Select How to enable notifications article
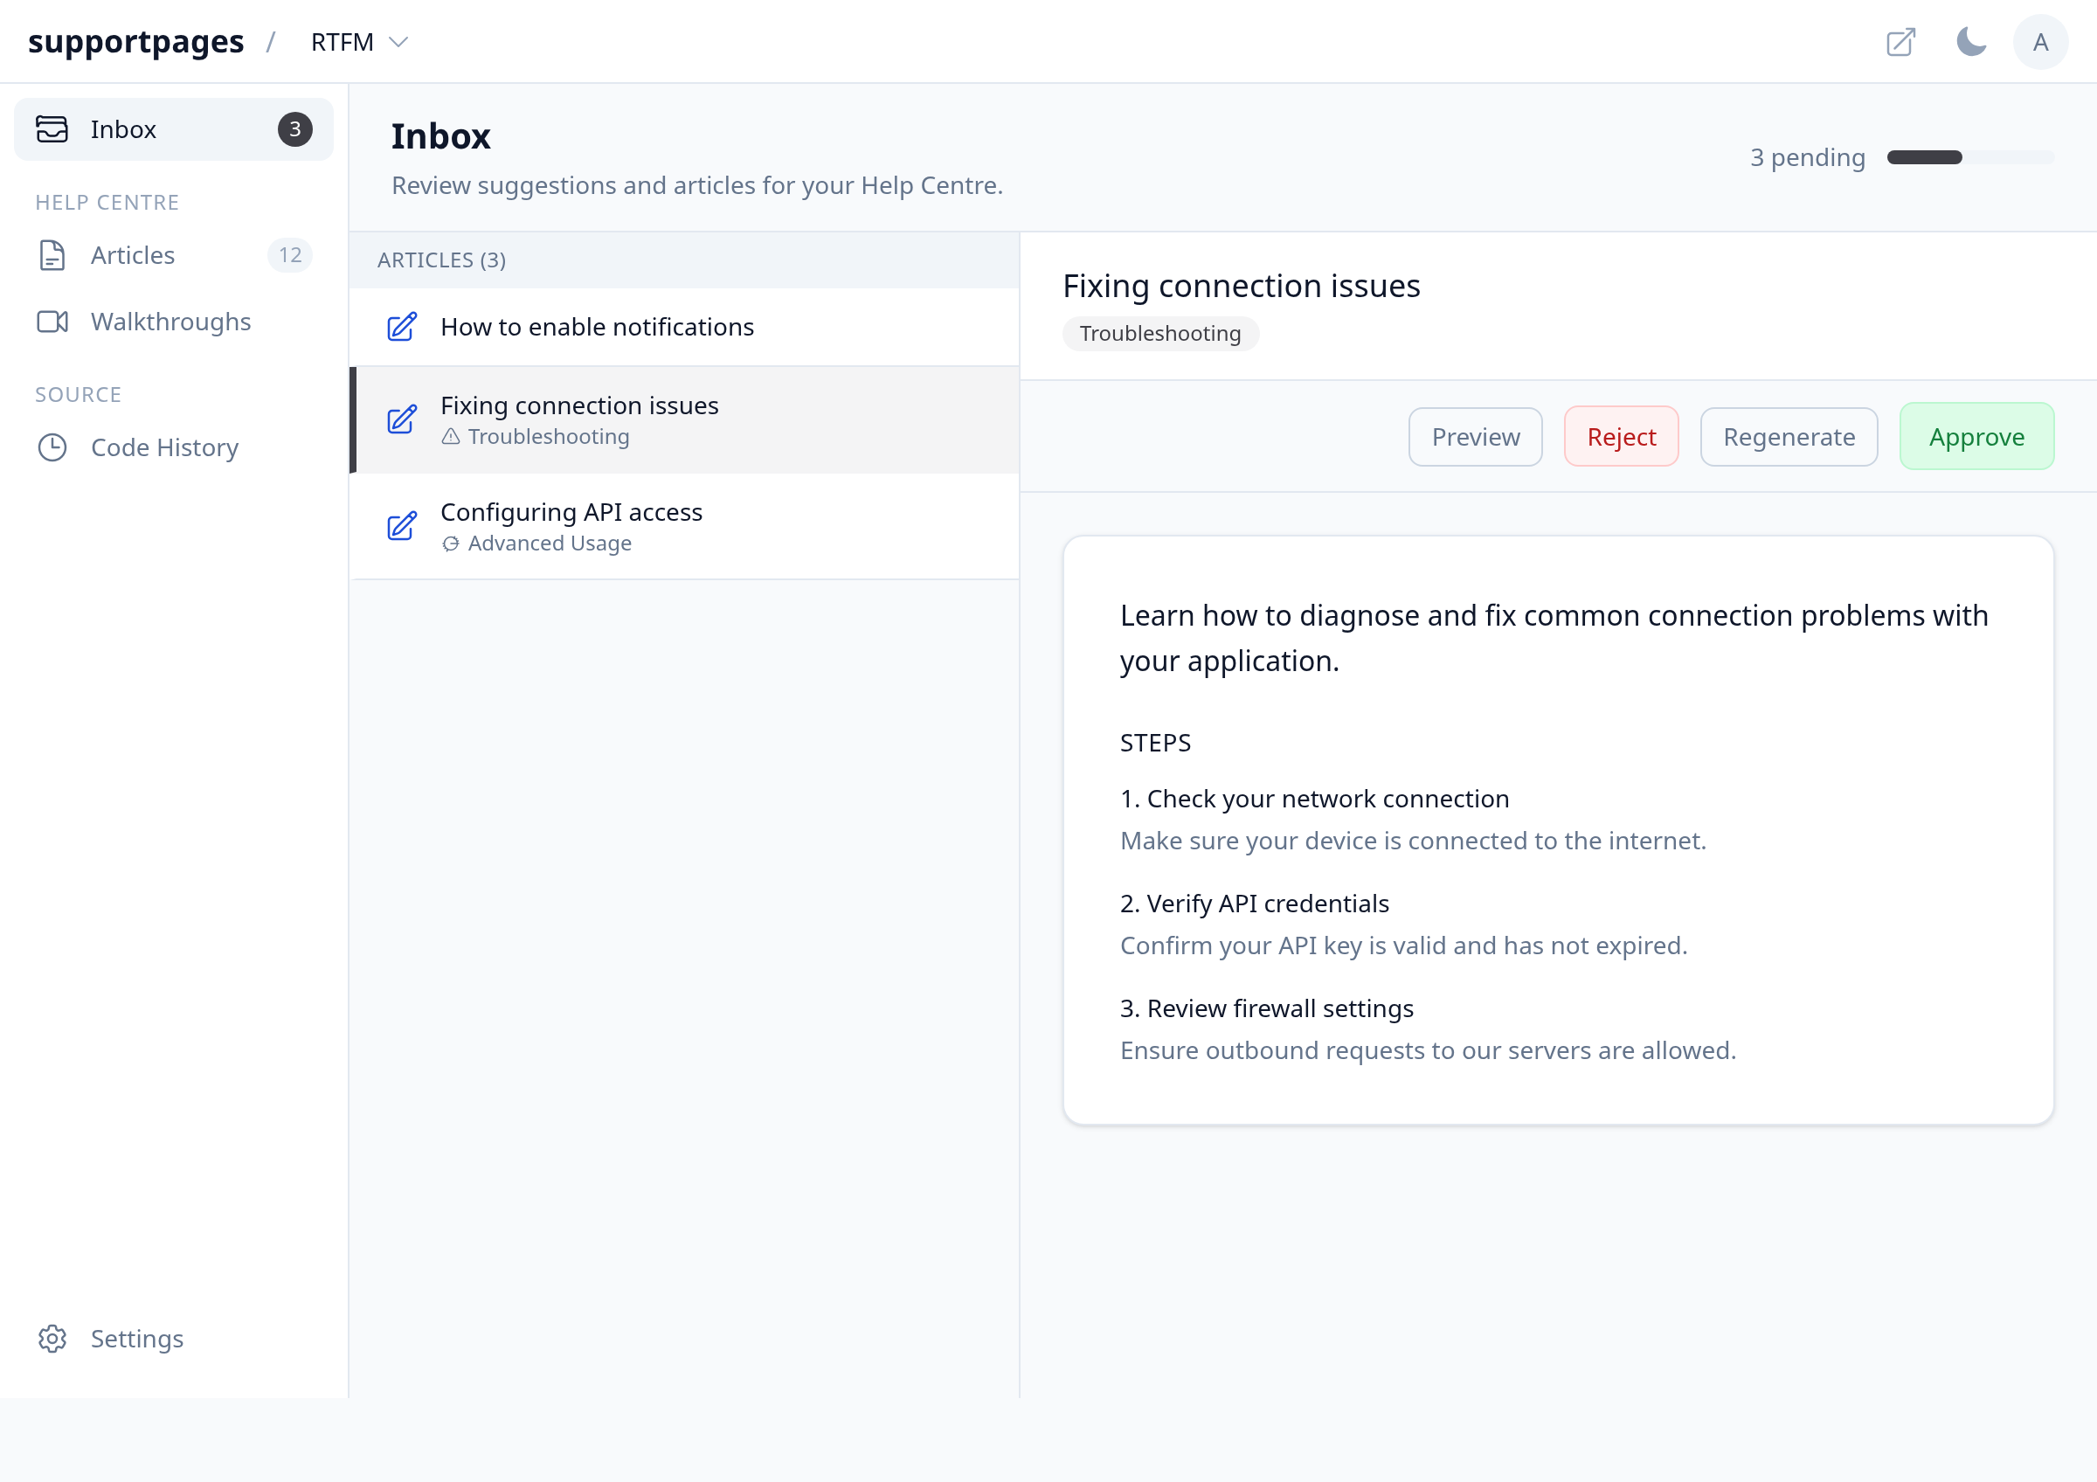 point(684,327)
